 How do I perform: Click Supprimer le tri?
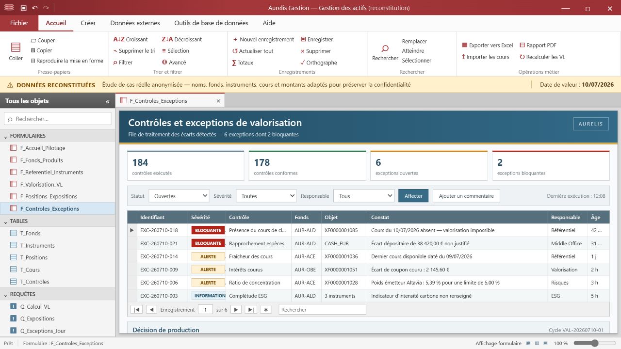134,51
